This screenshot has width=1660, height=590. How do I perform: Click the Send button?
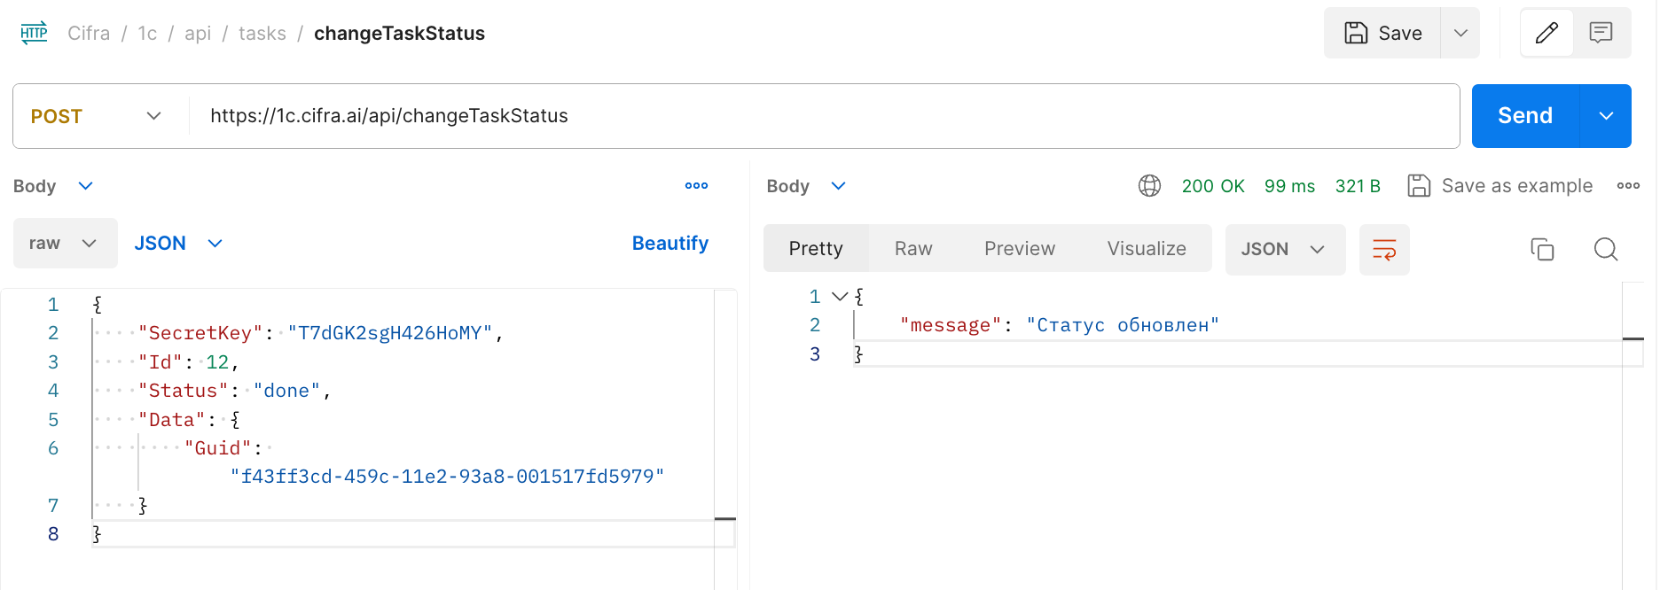coord(1524,116)
